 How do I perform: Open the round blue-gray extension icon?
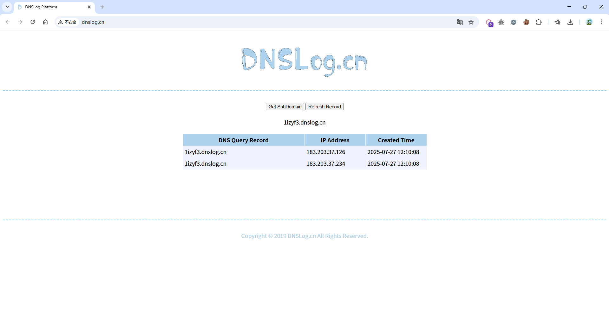pyautogui.click(x=514, y=22)
